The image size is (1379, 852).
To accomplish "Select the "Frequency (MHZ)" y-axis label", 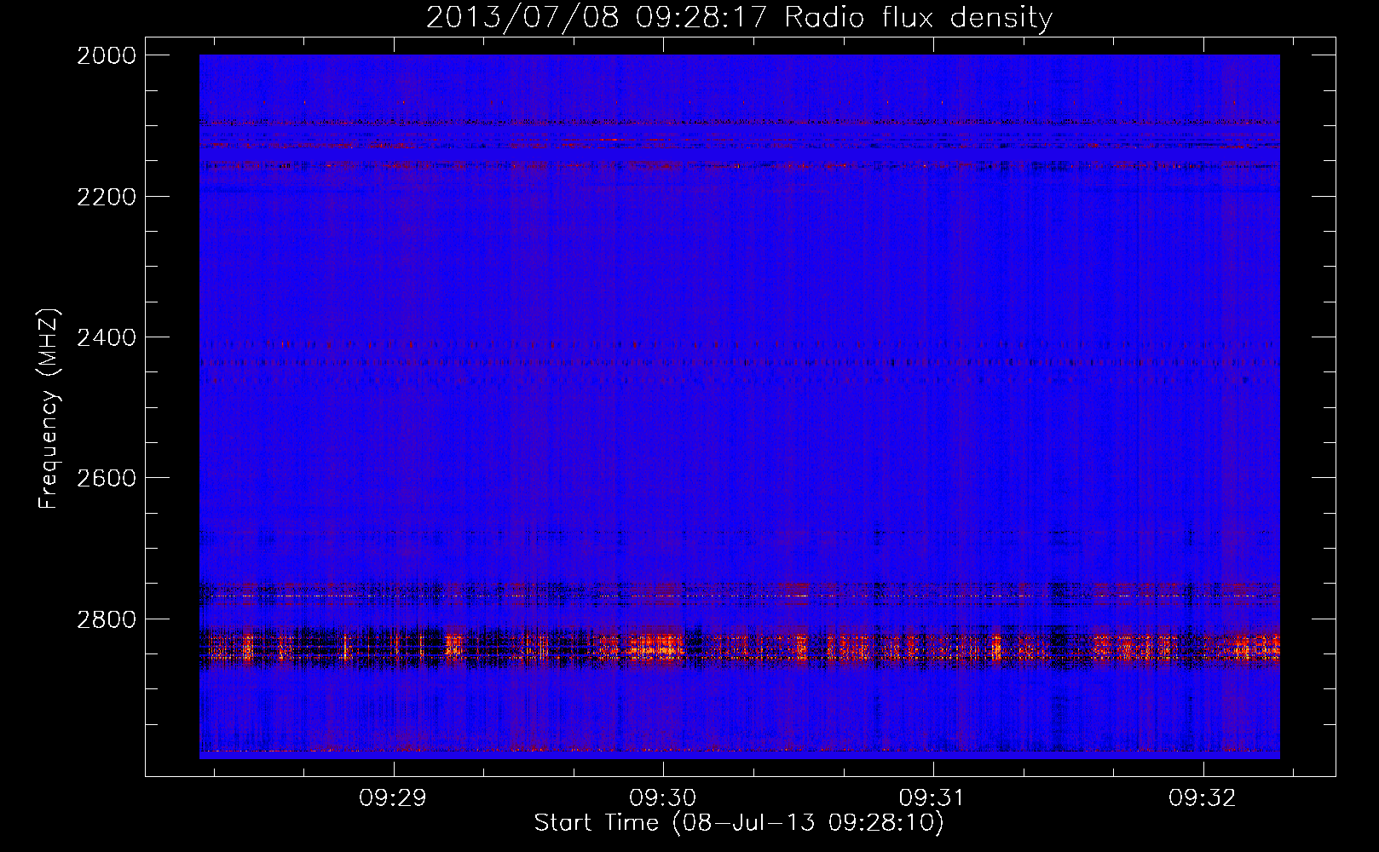I will (49, 409).
